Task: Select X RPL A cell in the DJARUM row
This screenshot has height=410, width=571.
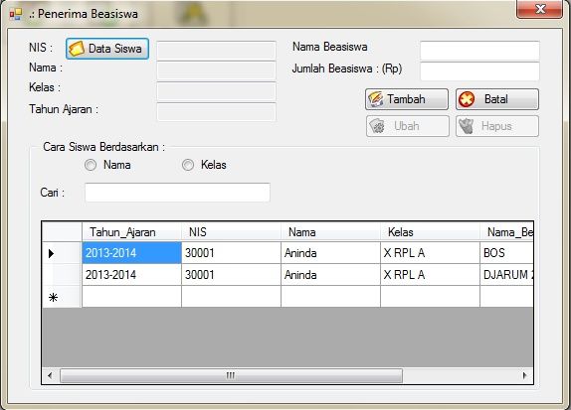Action: [x=430, y=275]
